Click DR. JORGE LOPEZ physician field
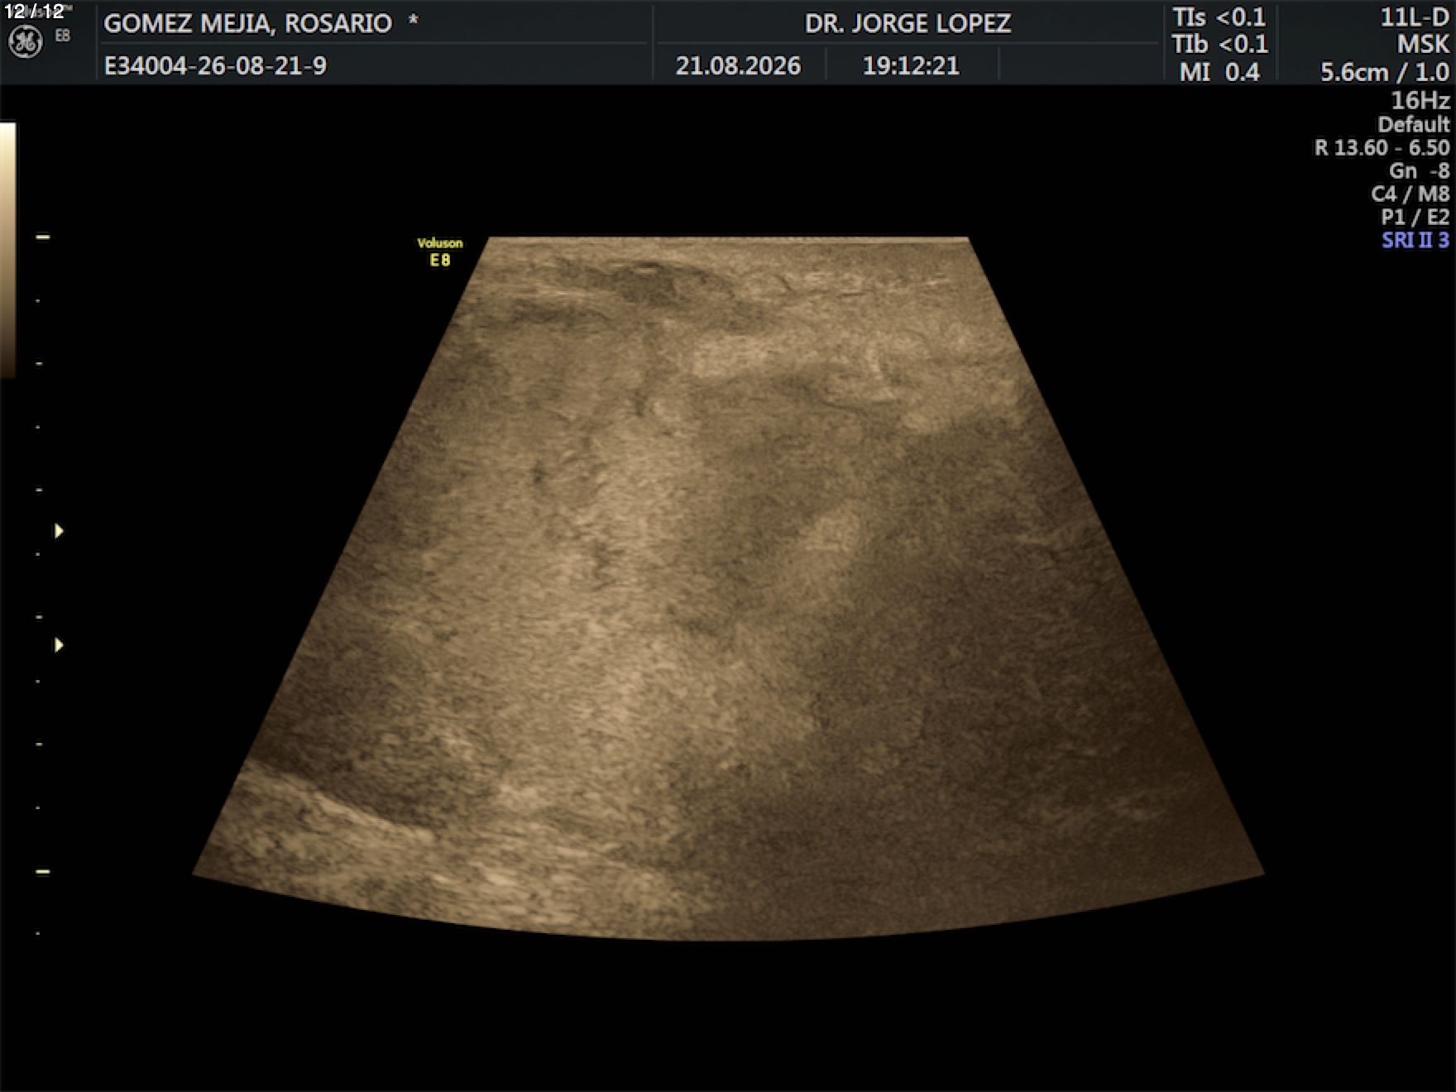1456x1092 pixels. pos(908,23)
